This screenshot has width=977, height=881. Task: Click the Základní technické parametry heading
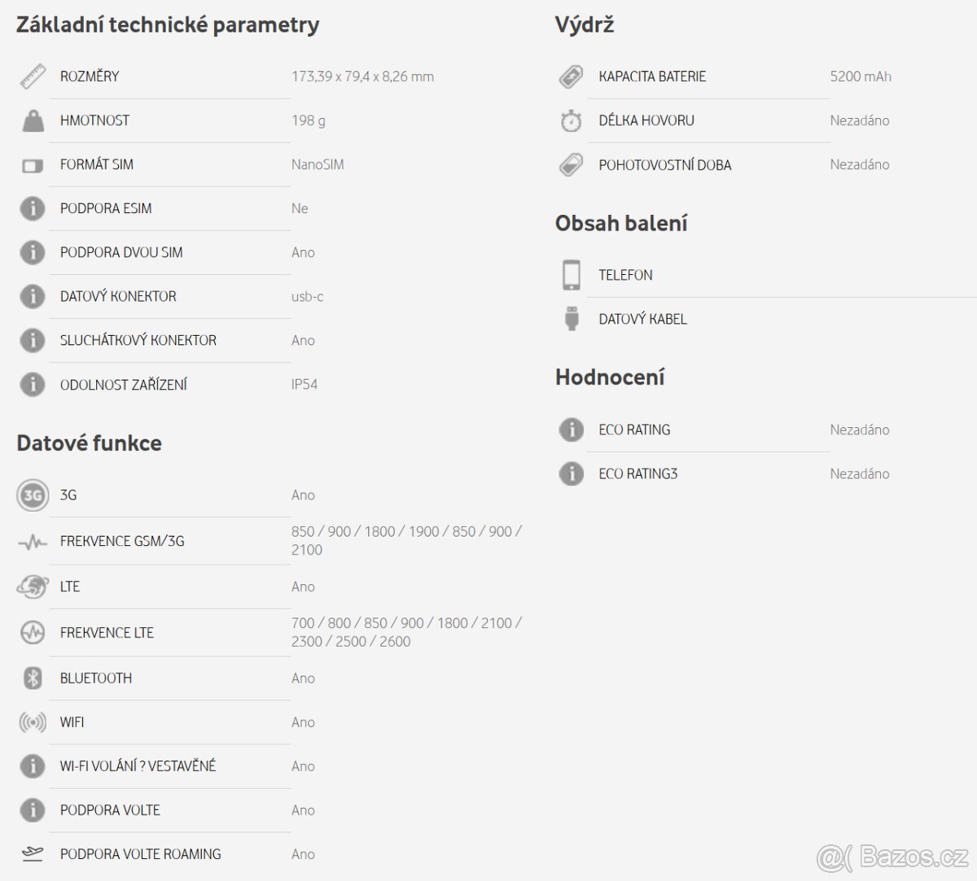click(168, 24)
